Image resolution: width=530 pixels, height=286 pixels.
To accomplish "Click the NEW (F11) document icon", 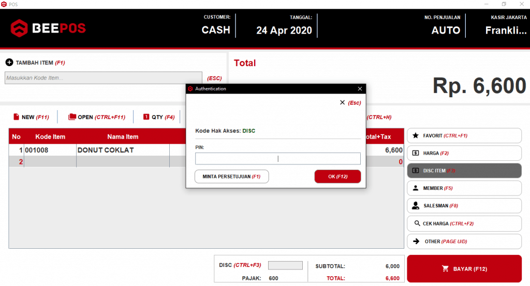I will pyautogui.click(x=16, y=117).
